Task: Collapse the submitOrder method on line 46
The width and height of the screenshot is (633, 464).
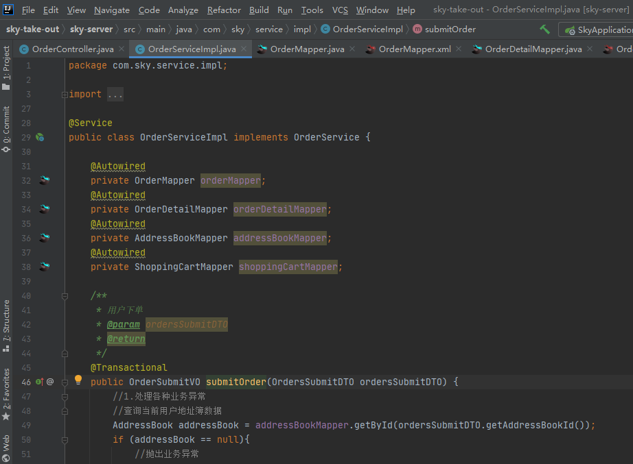Action: (65, 382)
